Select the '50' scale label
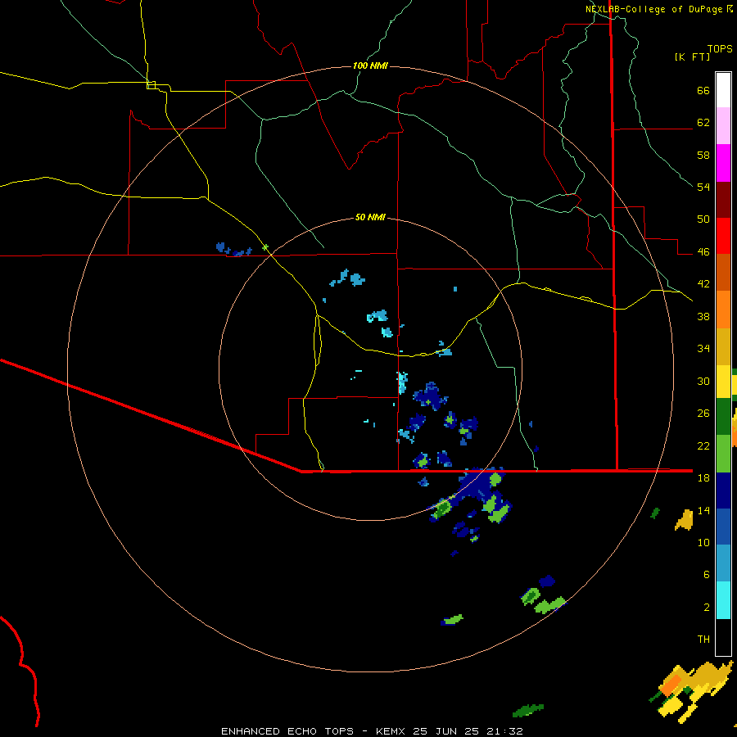 [703, 219]
